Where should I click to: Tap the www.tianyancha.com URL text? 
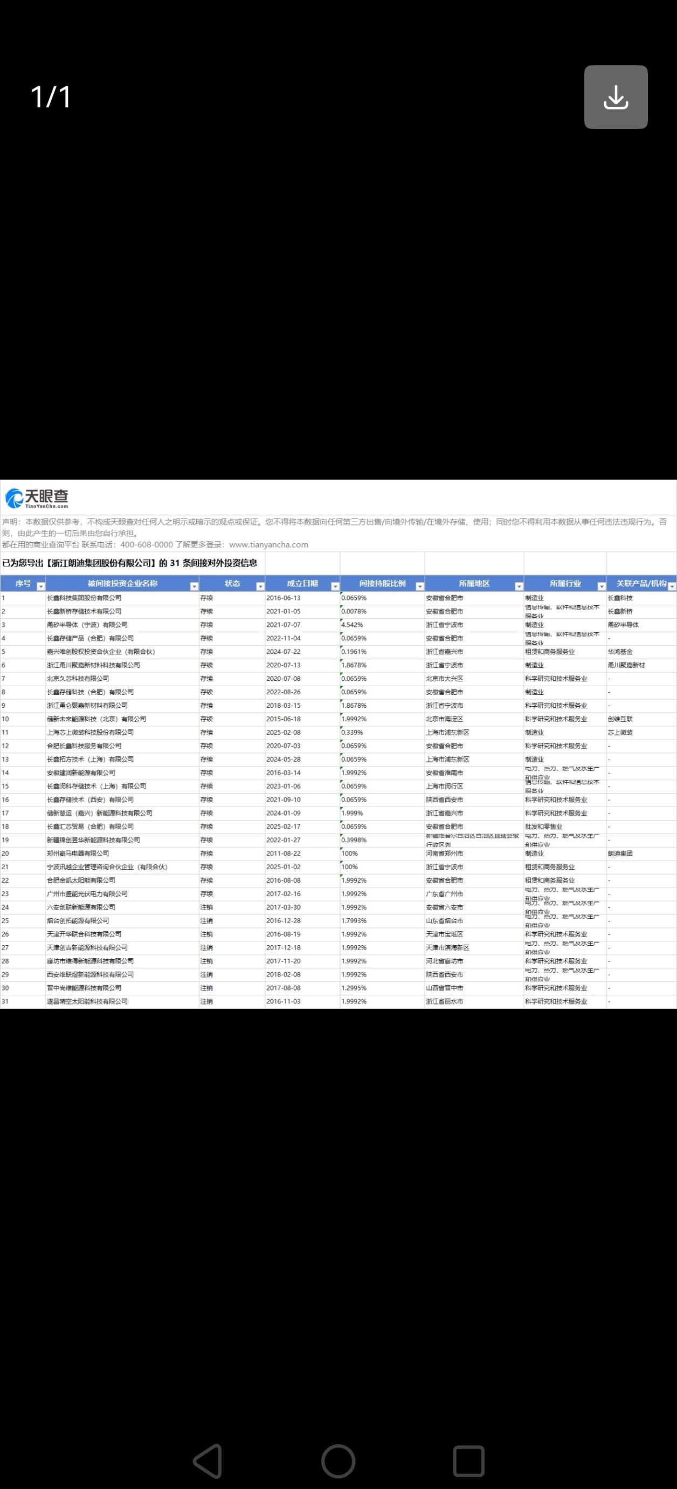click(x=268, y=544)
